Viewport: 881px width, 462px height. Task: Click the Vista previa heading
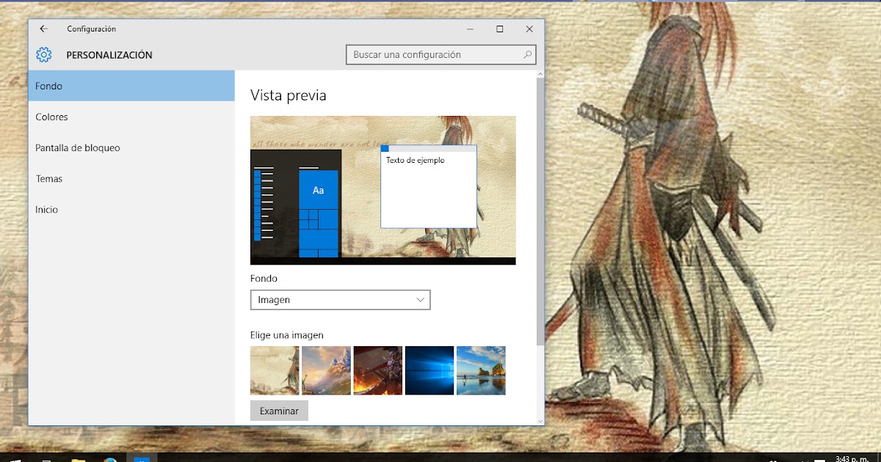click(289, 95)
